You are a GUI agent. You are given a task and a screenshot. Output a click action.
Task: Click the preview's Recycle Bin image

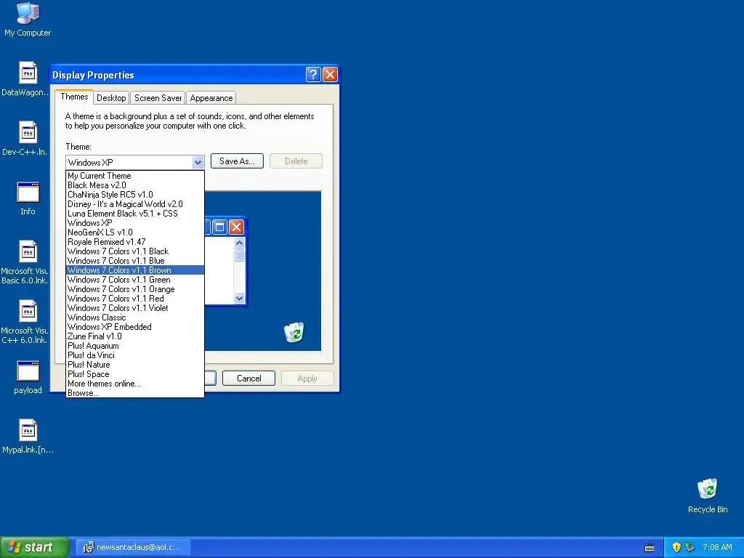pos(294,332)
